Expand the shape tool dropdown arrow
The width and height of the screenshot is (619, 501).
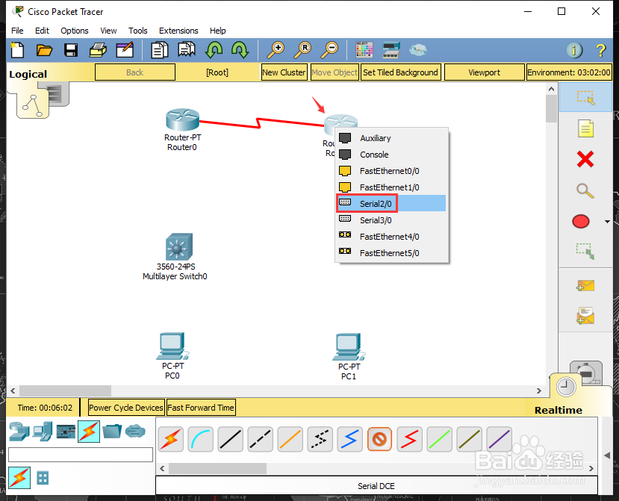click(607, 222)
